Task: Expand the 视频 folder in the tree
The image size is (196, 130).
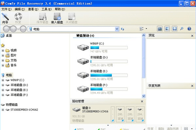Action: tap(3, 50)
